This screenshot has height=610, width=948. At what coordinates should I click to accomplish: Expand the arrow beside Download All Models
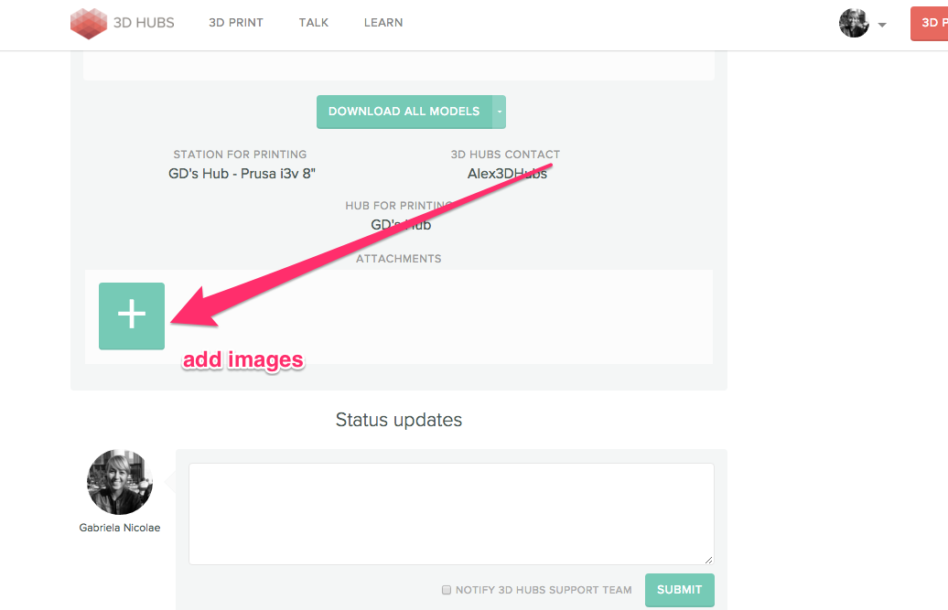(500, 112)
